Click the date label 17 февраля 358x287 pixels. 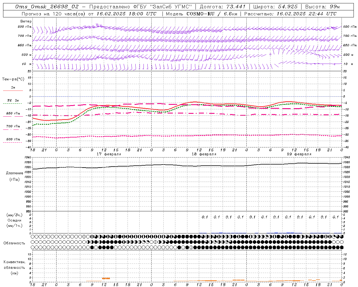point(109,154)
